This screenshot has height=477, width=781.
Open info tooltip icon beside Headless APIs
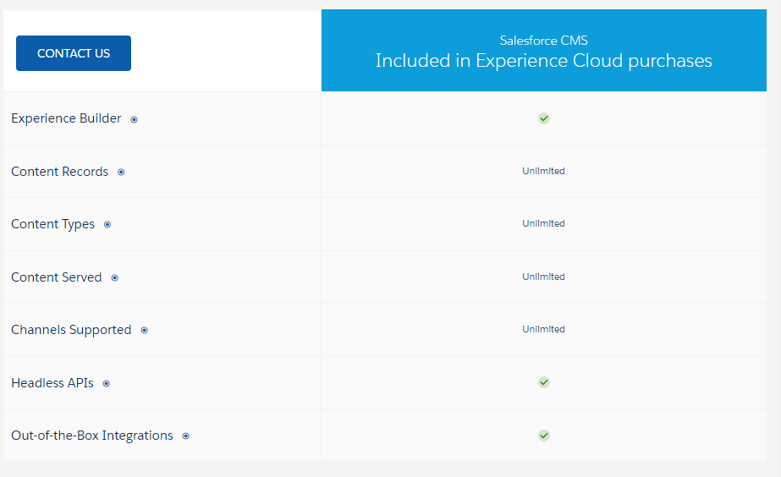pyautogui.click(x=106, y=383)
